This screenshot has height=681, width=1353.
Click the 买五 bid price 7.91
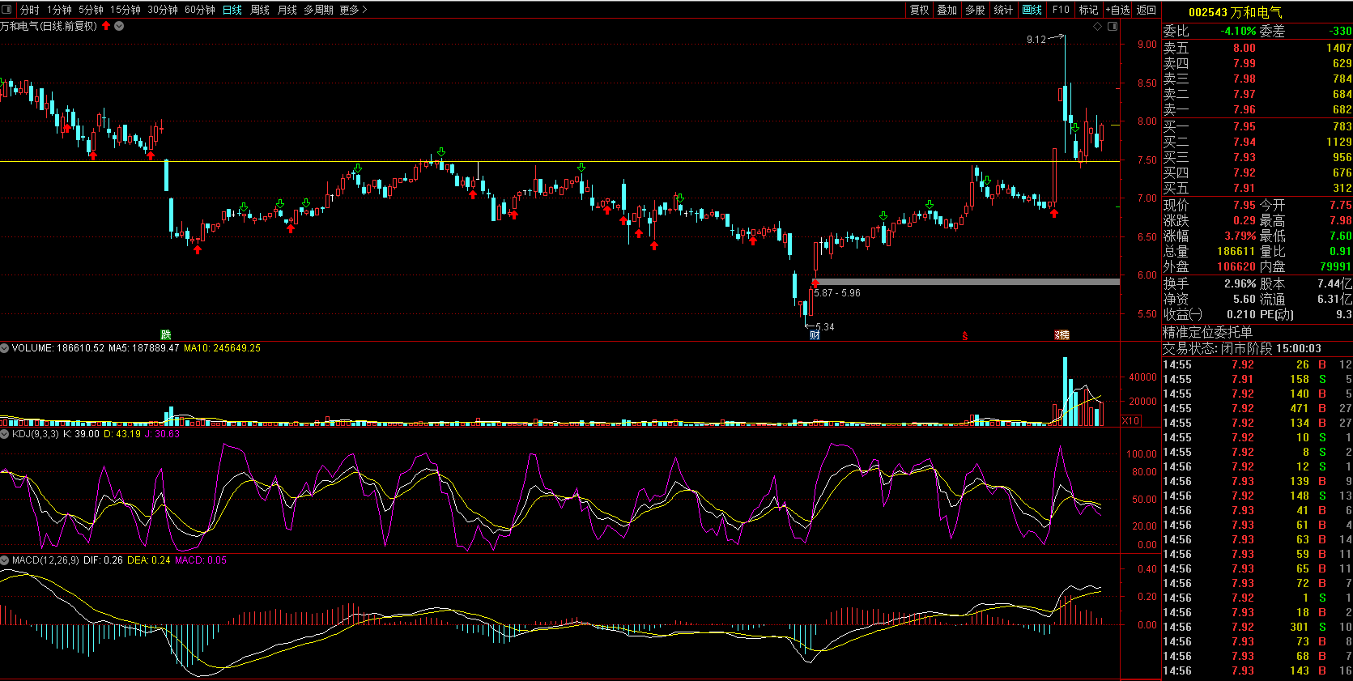click(1244, 188)
